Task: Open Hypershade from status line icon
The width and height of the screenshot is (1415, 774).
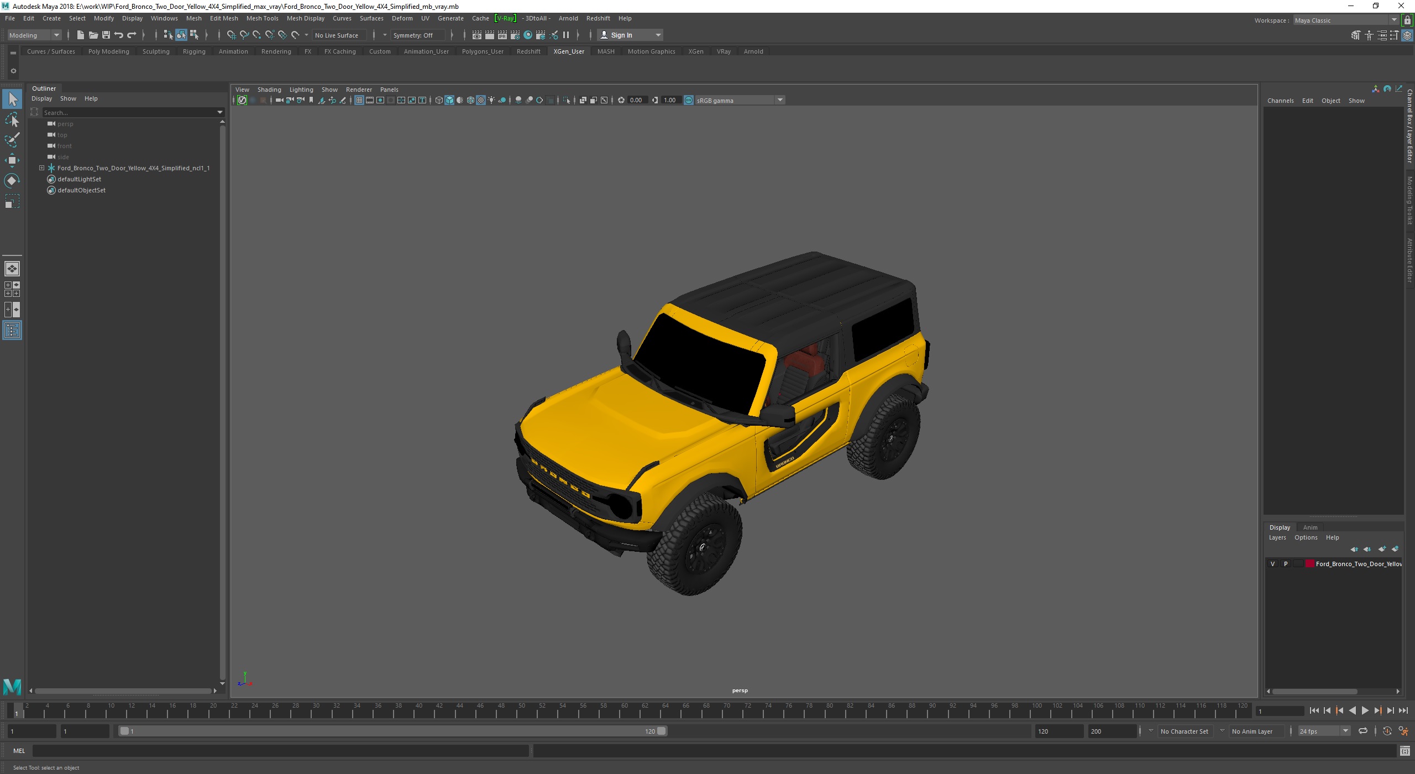Action: [528, 35]
